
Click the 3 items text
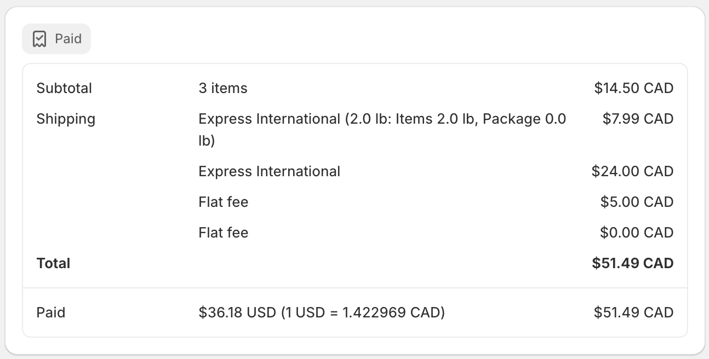click(223, 88)
